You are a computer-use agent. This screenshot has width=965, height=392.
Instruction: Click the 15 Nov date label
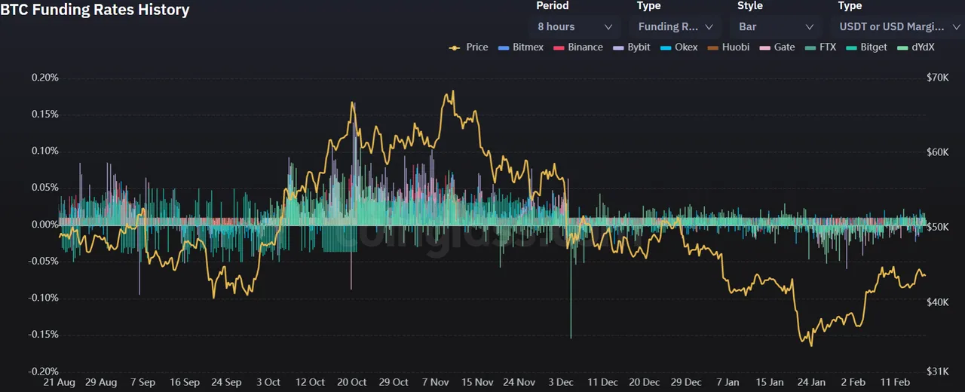click(x=476, y=383)
